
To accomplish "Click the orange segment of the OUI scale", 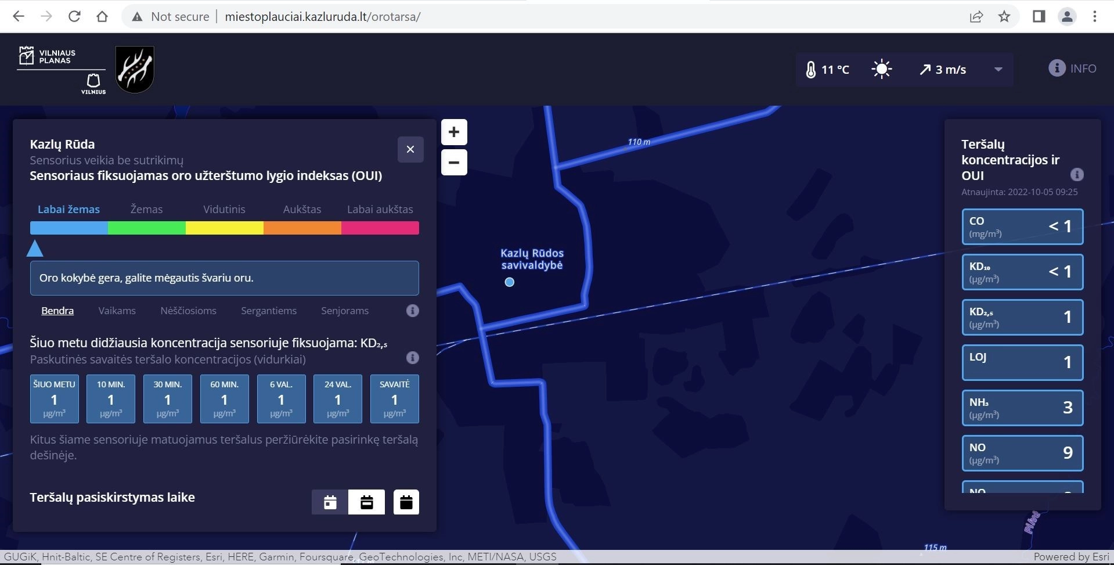I will pyautogui.click(x=302, y=228).
